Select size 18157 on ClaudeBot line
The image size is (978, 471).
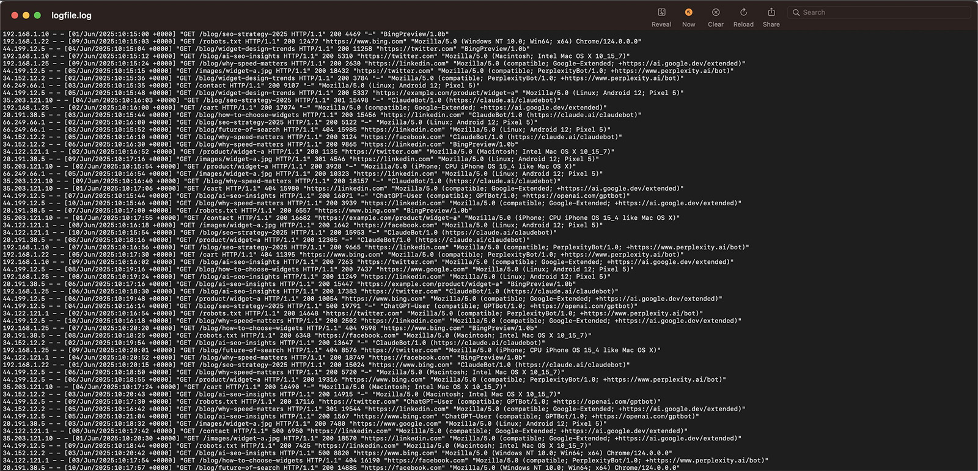[359, 181]
